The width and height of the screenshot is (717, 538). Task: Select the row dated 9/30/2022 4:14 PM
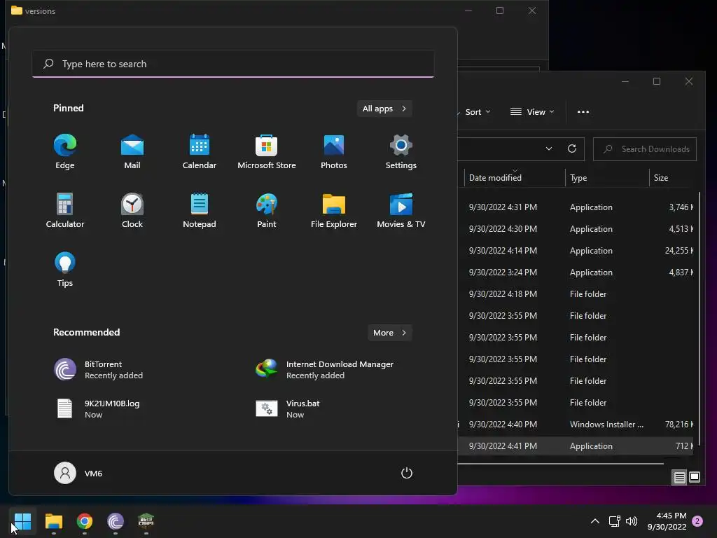tap(576, 251)
